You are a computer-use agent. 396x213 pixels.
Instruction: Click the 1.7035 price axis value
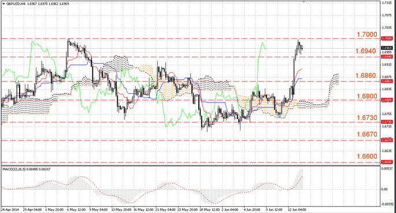(387, 28)
